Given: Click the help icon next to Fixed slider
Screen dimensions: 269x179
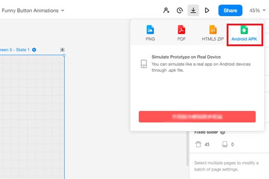Looking at the screenshot, I should (223, 132).
